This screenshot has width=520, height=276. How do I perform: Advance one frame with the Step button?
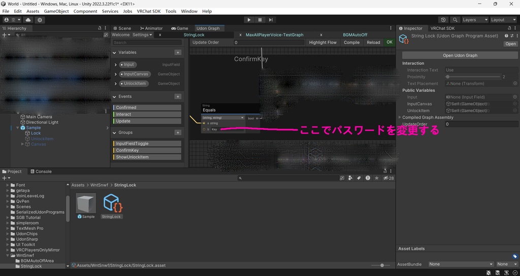pyautogui.click(x=271, y=20)
